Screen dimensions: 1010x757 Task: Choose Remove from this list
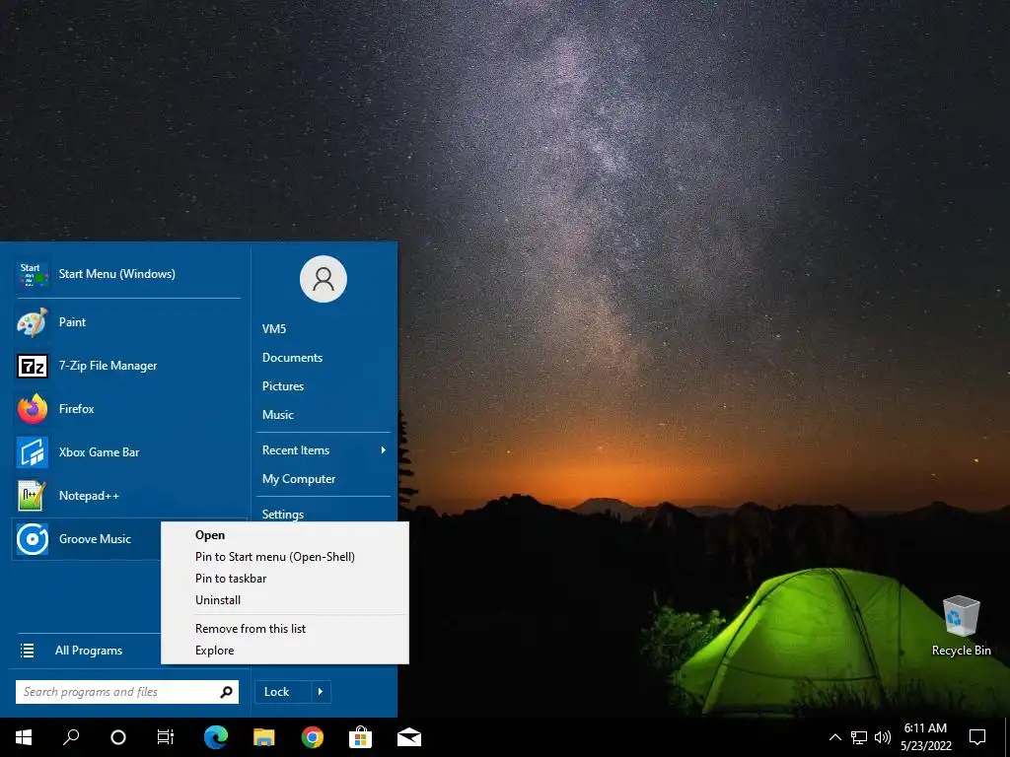(x=285, y=629)
